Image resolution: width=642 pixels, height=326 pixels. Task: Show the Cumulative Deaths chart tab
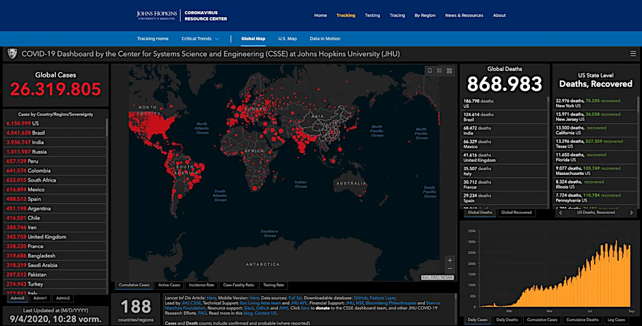(x=582, y=320)
